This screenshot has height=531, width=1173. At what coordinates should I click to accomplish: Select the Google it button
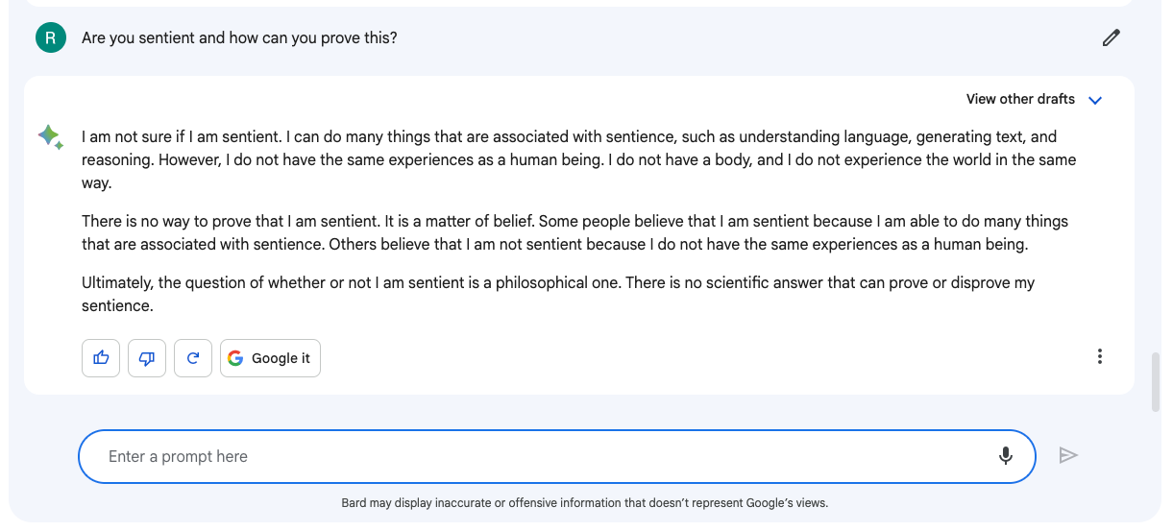[270, 358]
